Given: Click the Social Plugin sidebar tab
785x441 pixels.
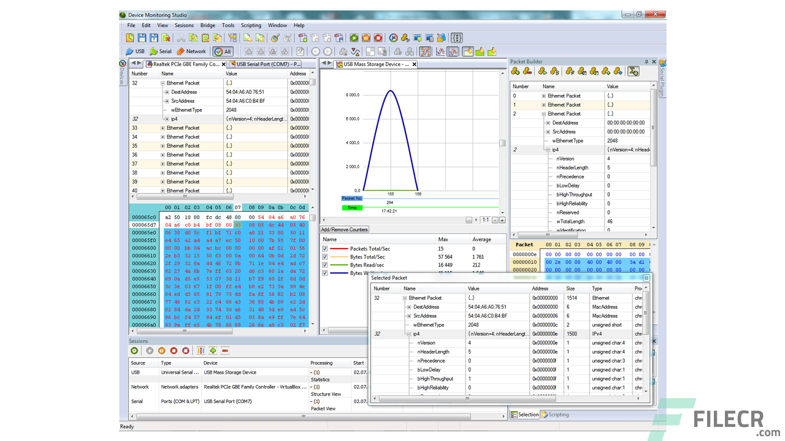Looking at the screenshot, I should click(x=663, y=78).
